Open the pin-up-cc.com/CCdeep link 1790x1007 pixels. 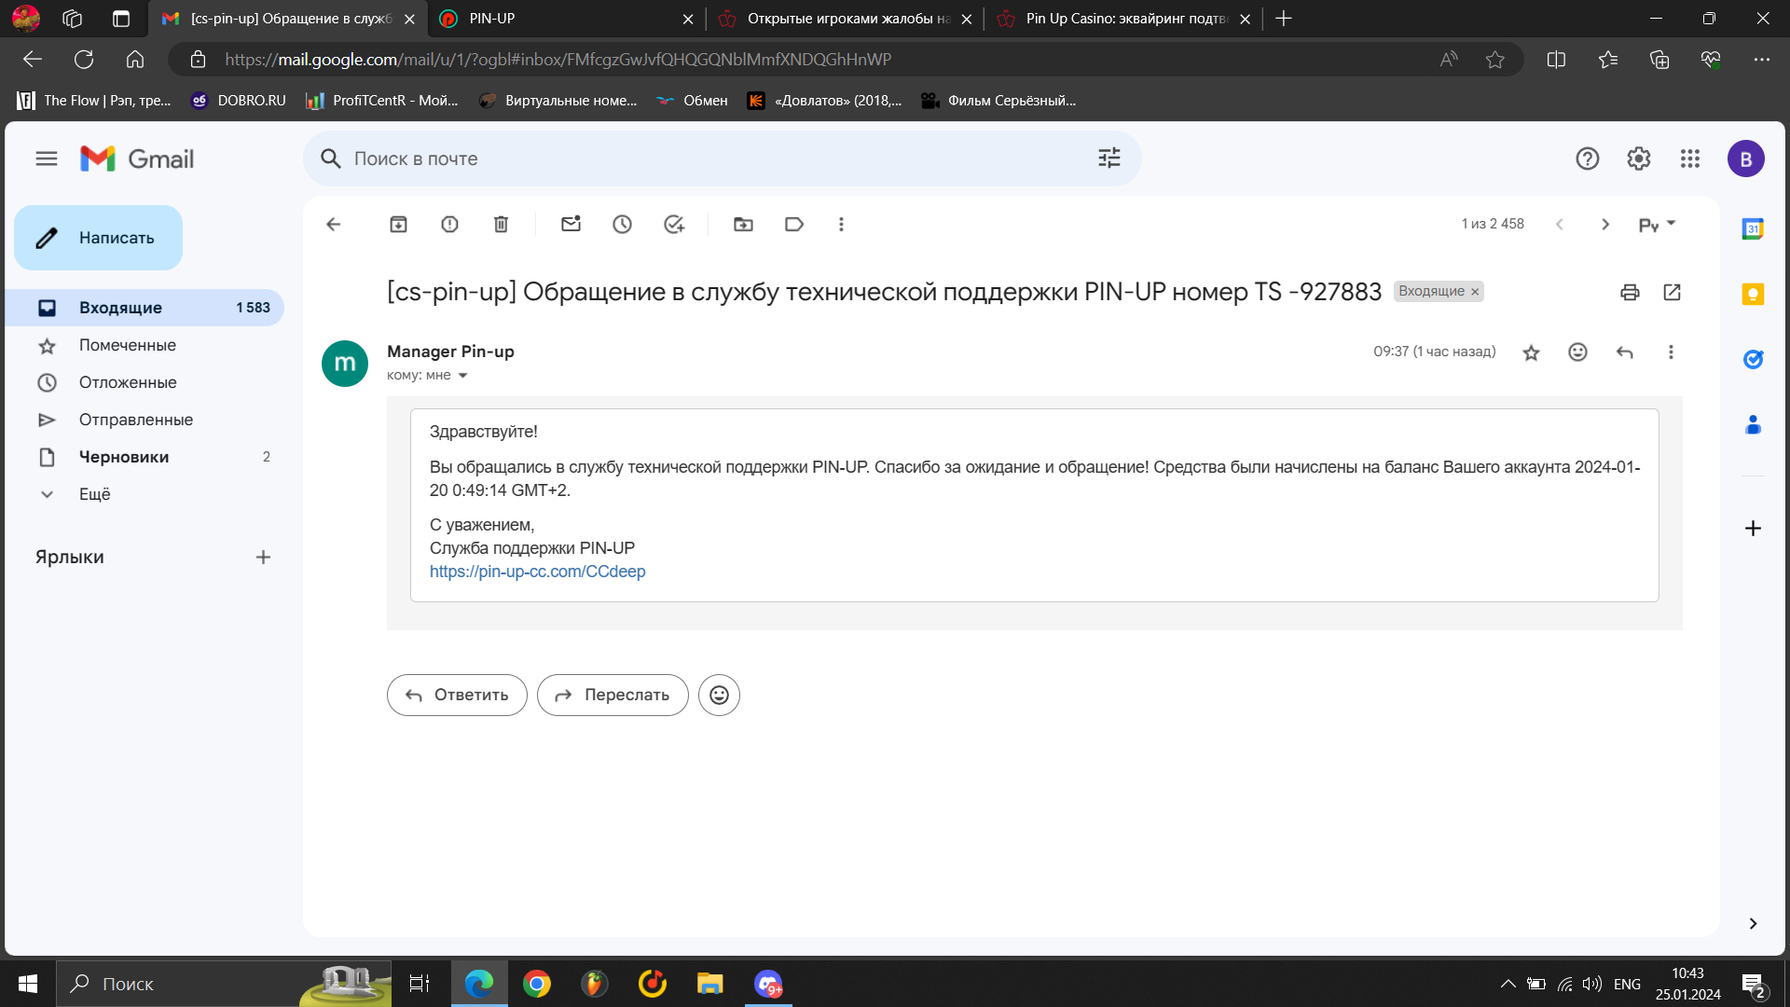537,572
